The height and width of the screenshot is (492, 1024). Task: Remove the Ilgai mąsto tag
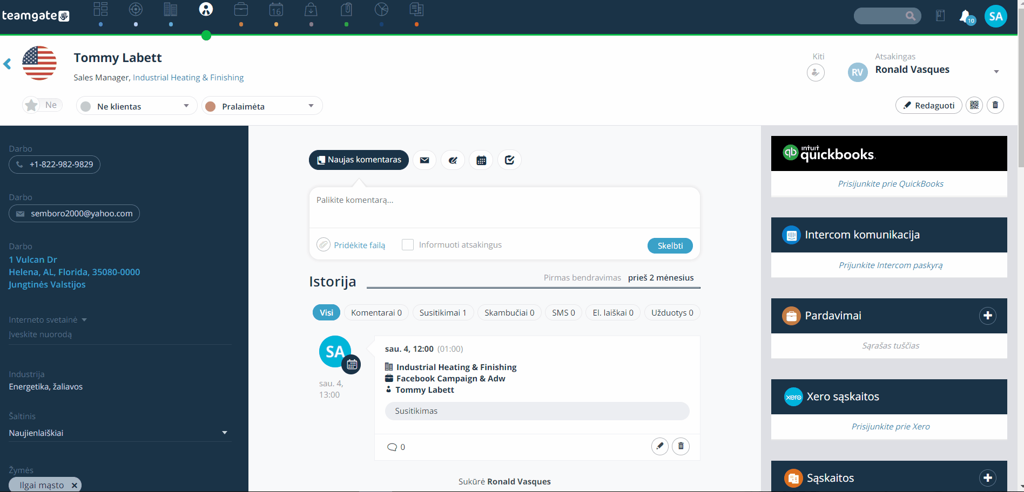click(x=75, y=486)
